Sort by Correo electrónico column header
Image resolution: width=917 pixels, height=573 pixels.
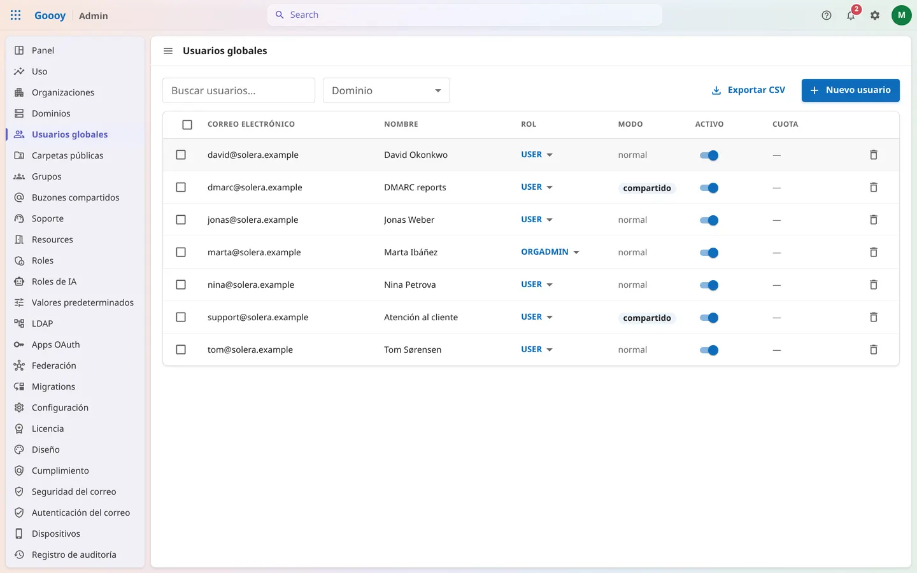pos(251,124)
